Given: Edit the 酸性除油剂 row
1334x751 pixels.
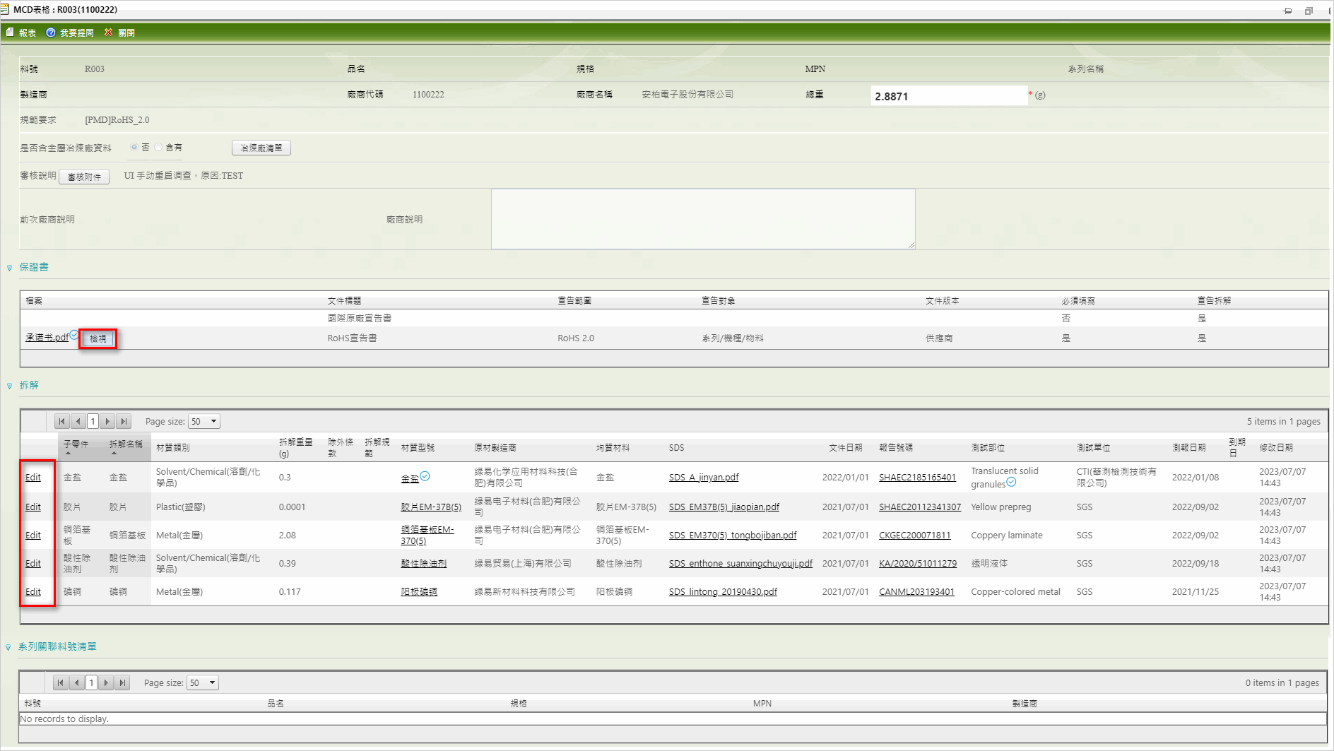Looking at the screenshot, I should click(33, 564).
